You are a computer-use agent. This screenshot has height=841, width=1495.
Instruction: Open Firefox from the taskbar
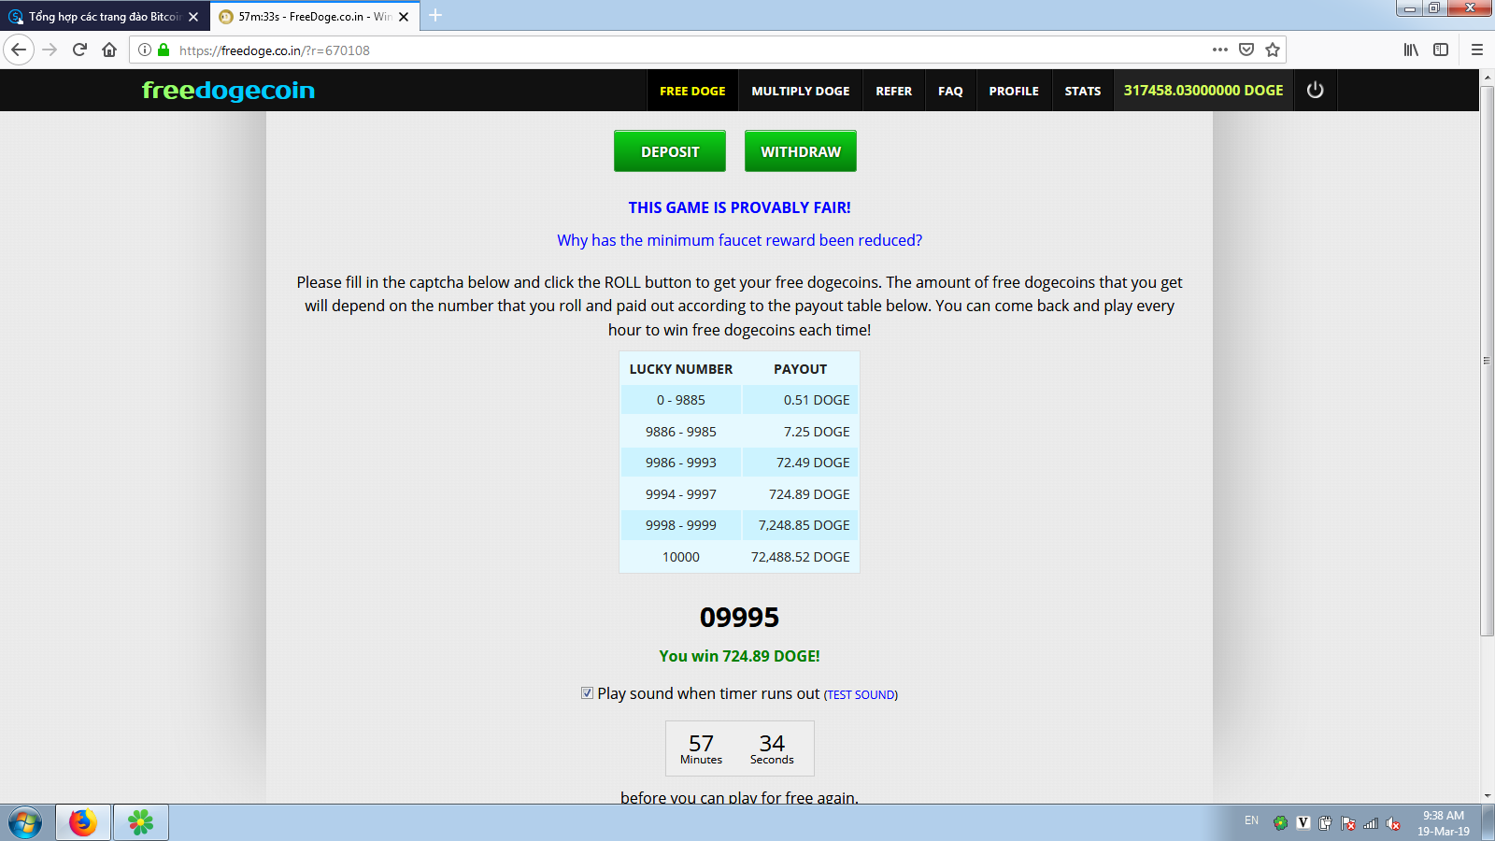83,822
